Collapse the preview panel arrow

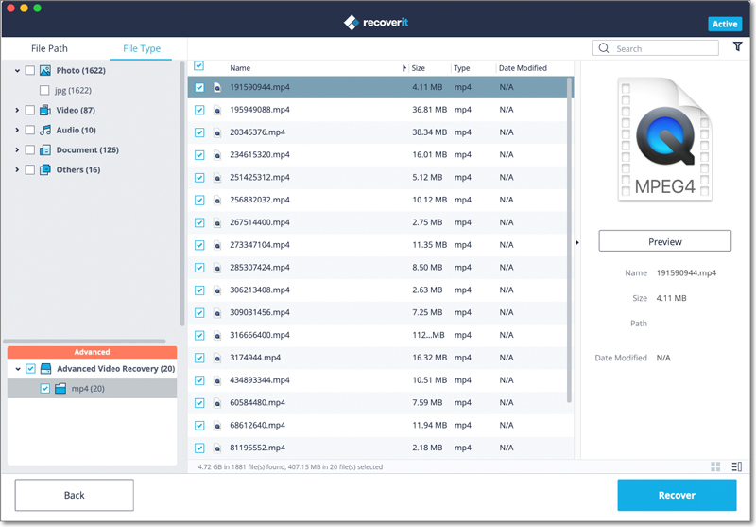pyautogui.click(x=577, y=243)
